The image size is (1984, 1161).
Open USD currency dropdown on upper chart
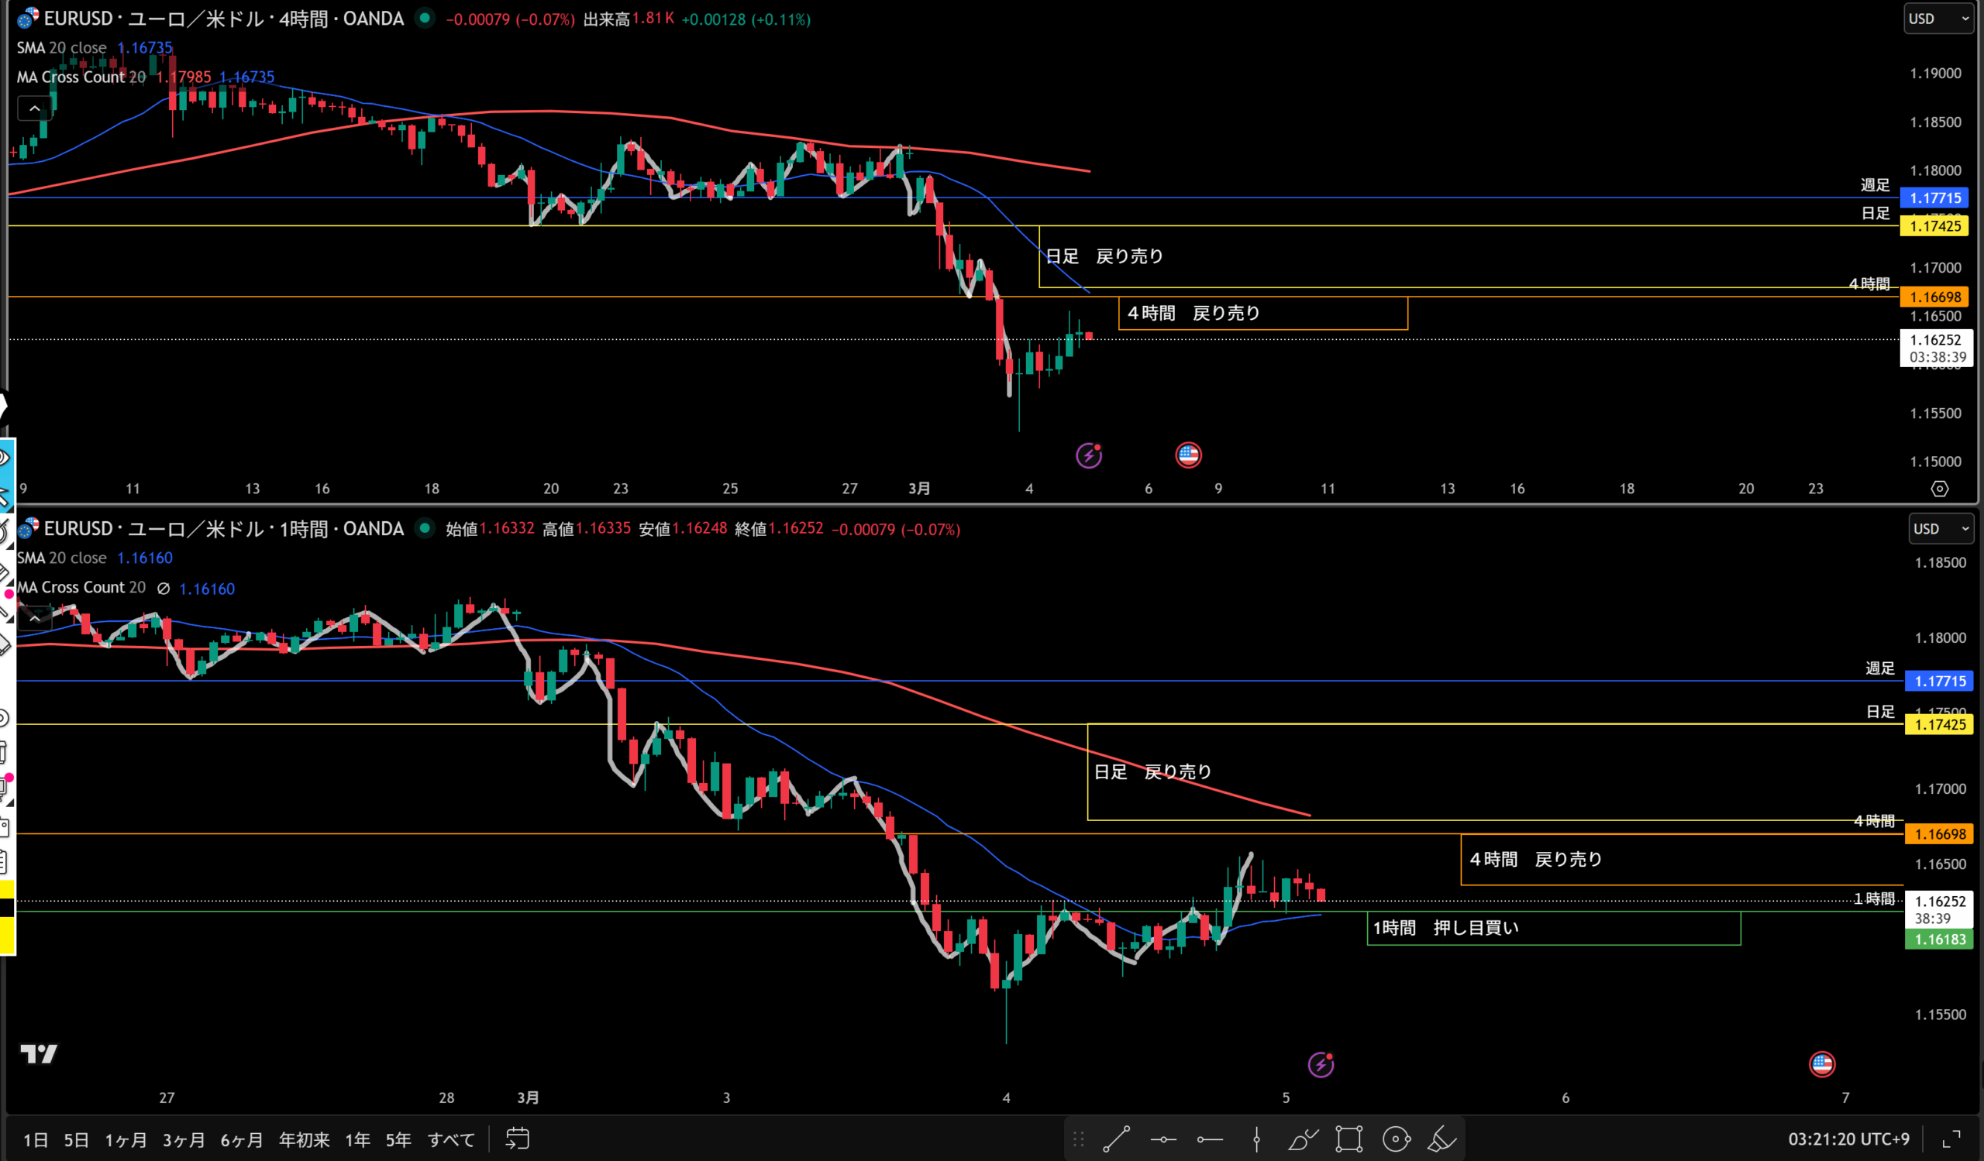click(1937, 19)
